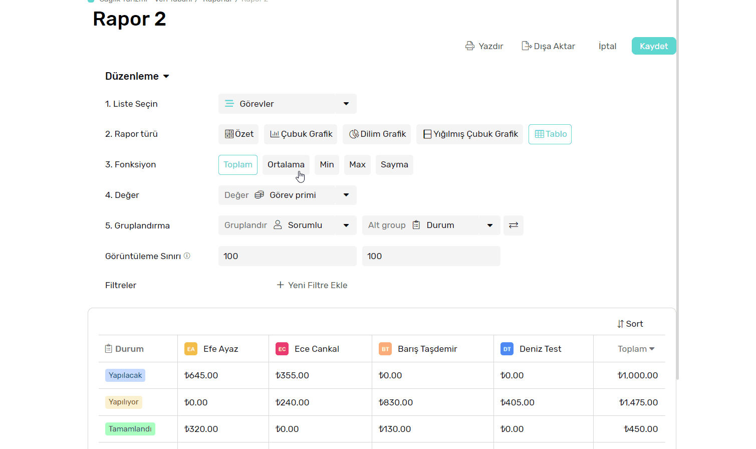Select Çubuk Grafik report type

[301, 134]
